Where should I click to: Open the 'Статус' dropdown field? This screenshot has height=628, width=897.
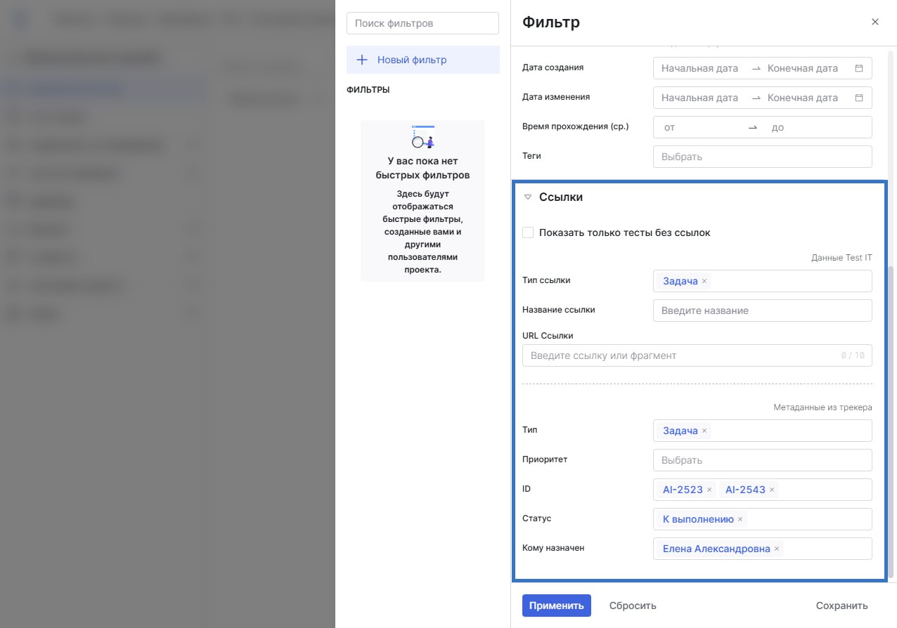point(808,520)
